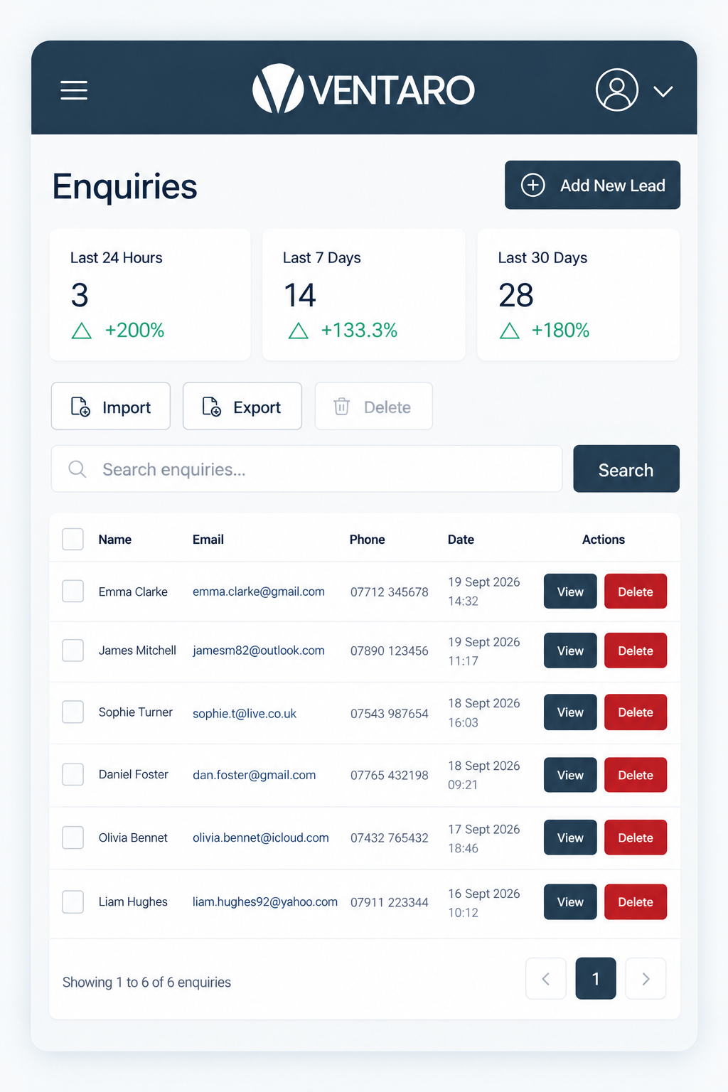Screen dimensions: 728x1092
Task: Click the date 18 Sept 2026 09:21
Action: point(483,775)
